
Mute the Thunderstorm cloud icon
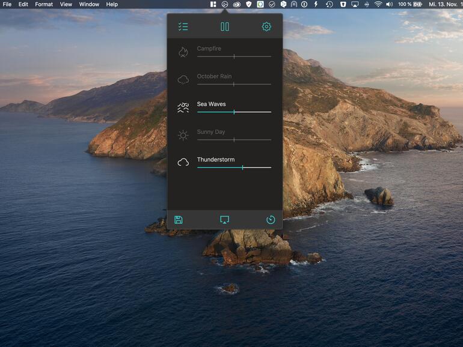183,163
